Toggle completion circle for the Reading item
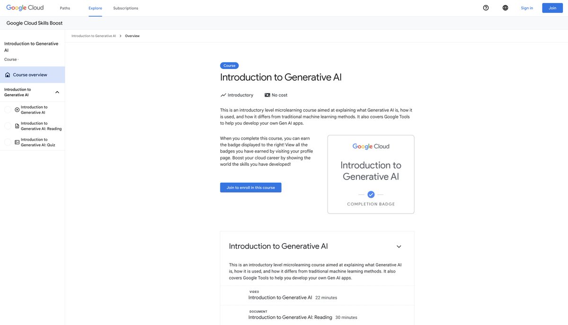 point(8,126)
